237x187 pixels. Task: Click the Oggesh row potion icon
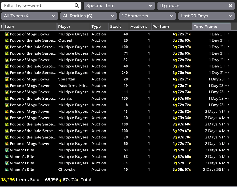[x=7, y=40]
